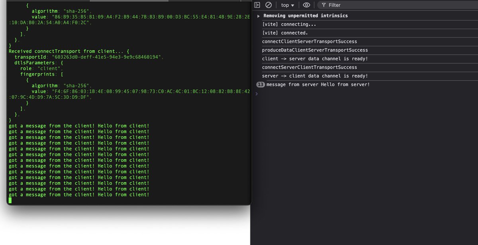The image size is (478, 245).
Task: Click fingerprint value starting 86:B9:35 in terminal
Action: 129,20
